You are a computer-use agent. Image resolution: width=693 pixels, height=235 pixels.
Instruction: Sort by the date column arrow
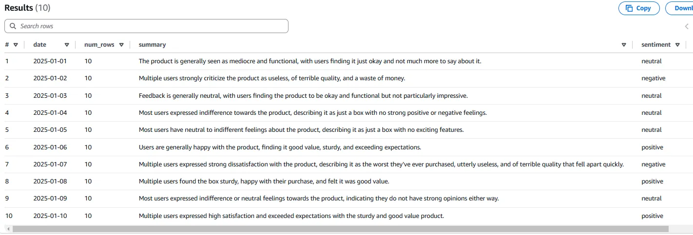[67, 45]
